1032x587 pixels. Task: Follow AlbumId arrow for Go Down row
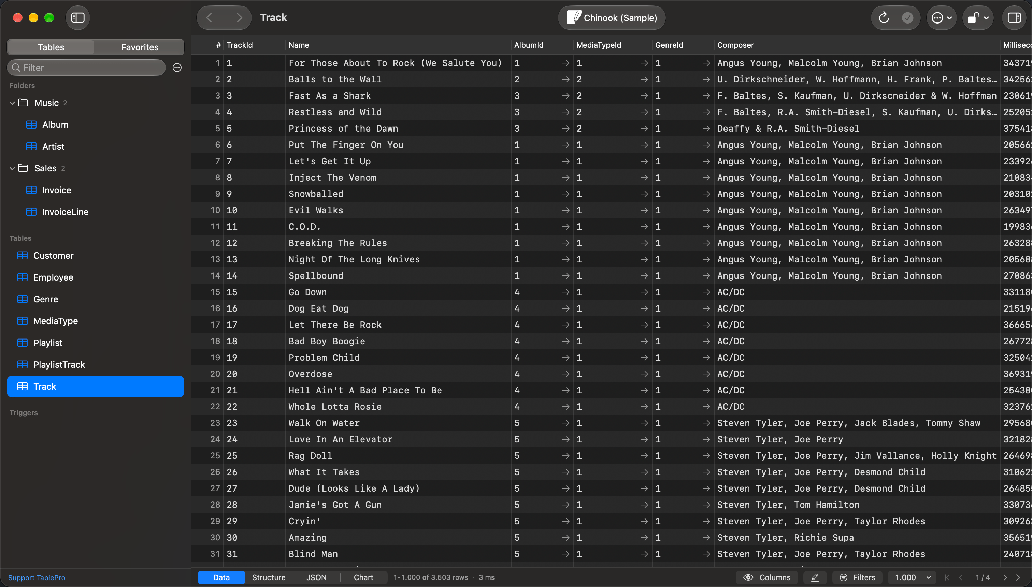coord(565,292)
